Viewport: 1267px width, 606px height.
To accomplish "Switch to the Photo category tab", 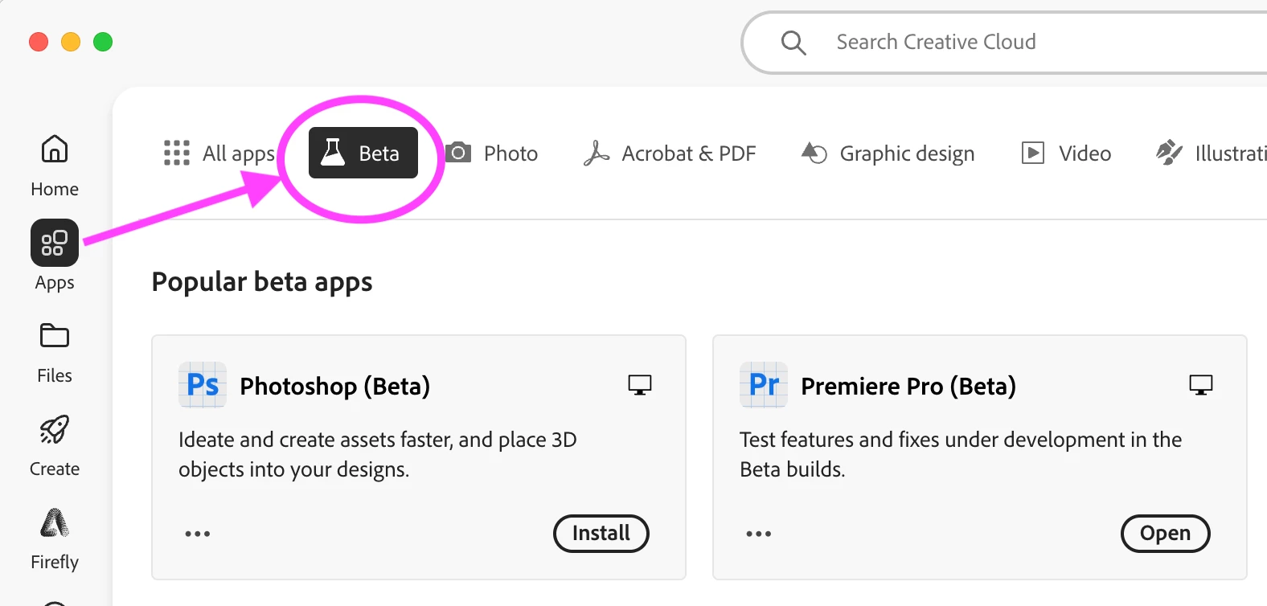I will pos(492,153).
